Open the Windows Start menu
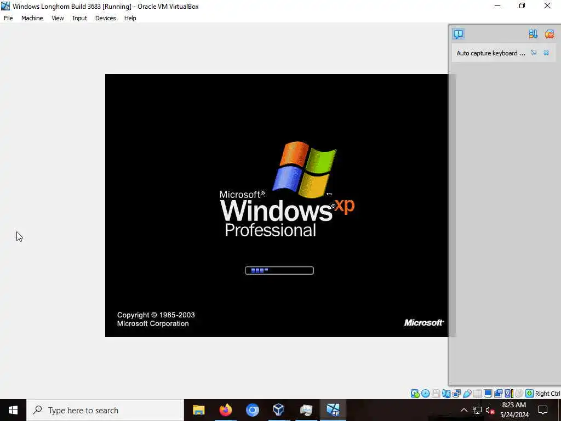Viewport: 561px width, 421px height. [x=13, y=410]
